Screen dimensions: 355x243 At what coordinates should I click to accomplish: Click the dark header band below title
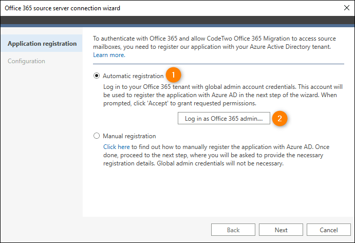pos(178,20)
